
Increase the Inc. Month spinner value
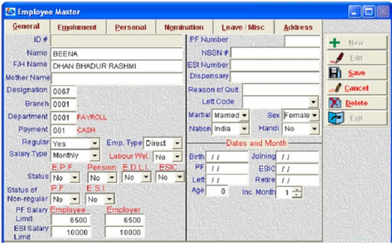297,189
